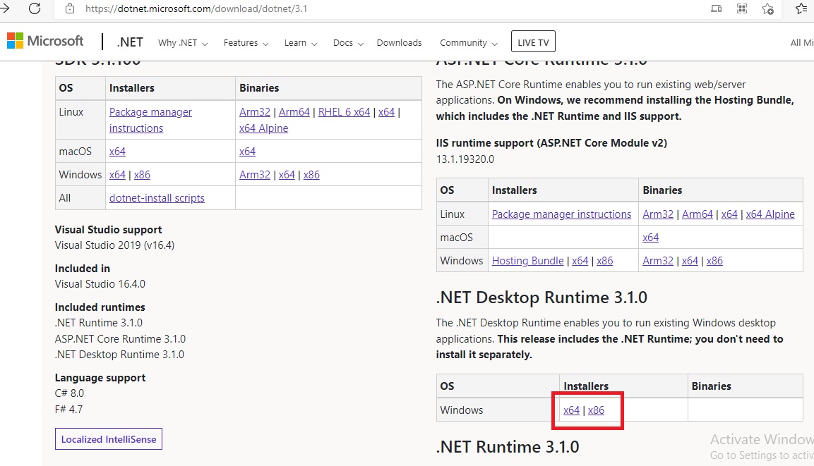Click the Localized IntelliSense button
This screenshot has height=466, width=814.
click(109, 439)
